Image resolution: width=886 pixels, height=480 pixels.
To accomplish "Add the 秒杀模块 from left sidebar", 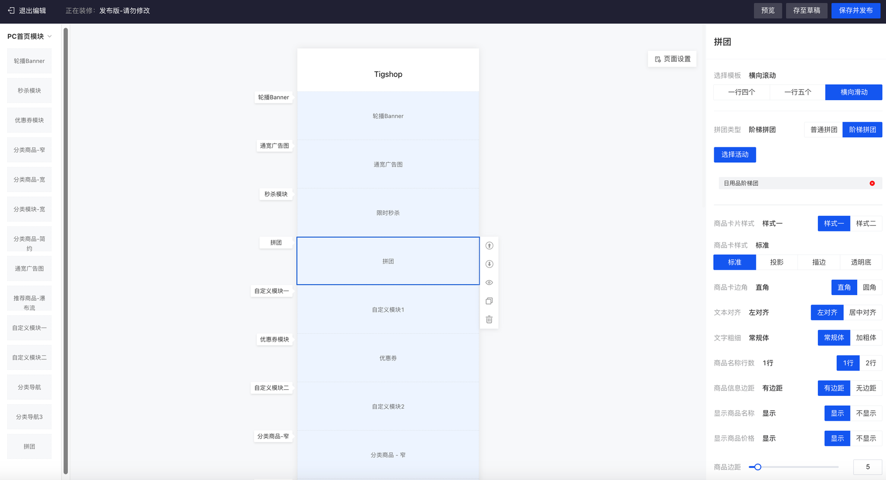I will click(x=29, y=91).
